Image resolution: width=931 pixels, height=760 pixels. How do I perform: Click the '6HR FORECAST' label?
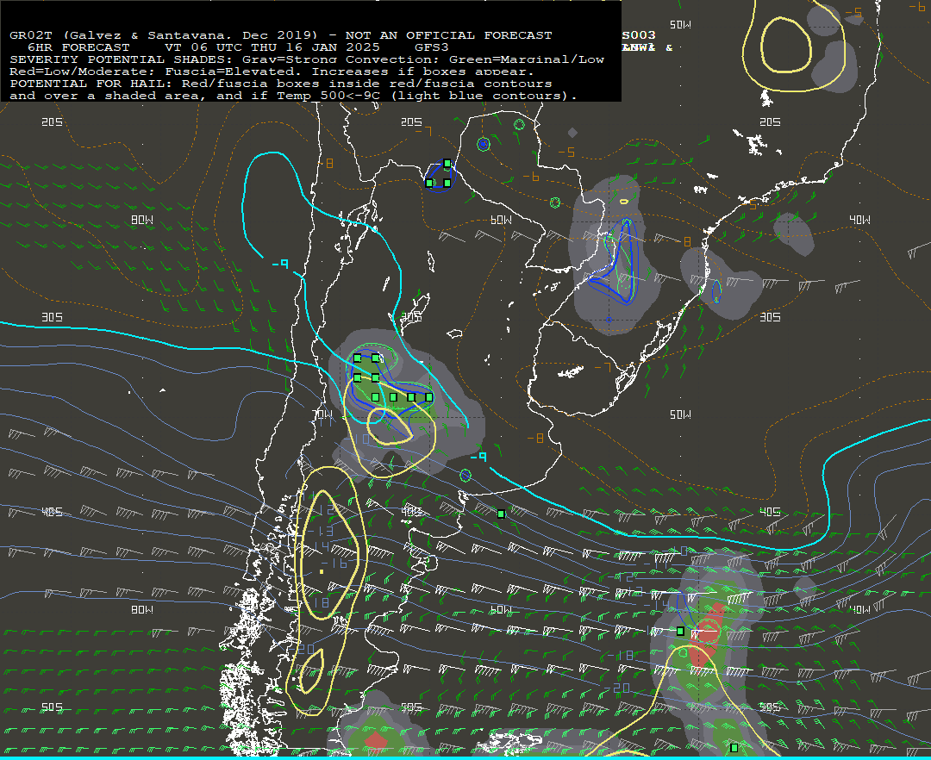[x=78, y=47]
